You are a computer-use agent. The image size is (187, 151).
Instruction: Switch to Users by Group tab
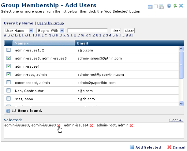coord(51,23)
